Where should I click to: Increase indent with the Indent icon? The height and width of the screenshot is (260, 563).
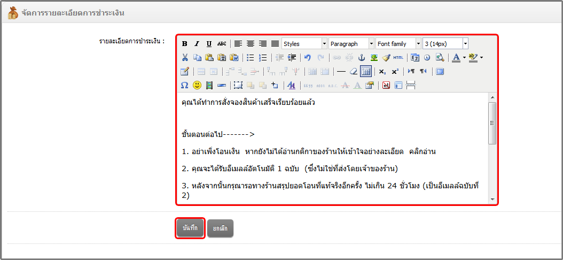pyautogui.click(x=292, y=58)
